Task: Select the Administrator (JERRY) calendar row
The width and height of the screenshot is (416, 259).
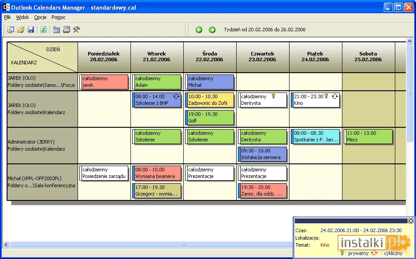Action: tap(42, 145)
